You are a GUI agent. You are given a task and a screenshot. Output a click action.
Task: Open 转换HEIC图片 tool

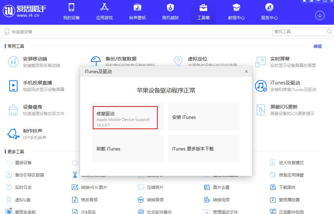[90, 188]
